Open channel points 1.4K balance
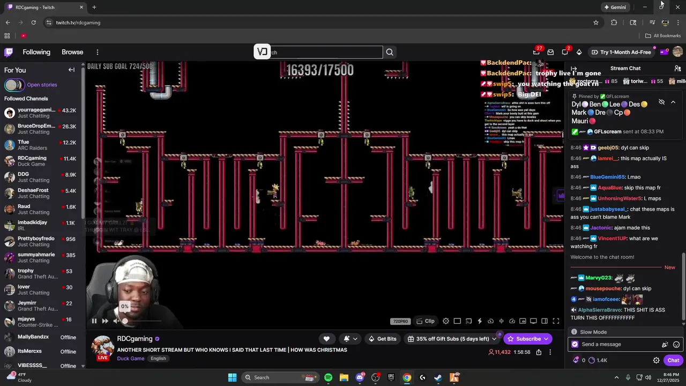Image resolution: width=686 pixels, height=386 pixels. click(x=598, y=360)
